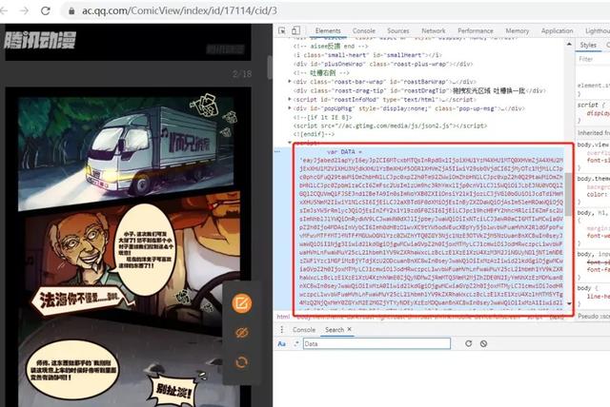Click the orange edit comment button
The width and height of the screenshot is (610, 407).
coord(241,303)
